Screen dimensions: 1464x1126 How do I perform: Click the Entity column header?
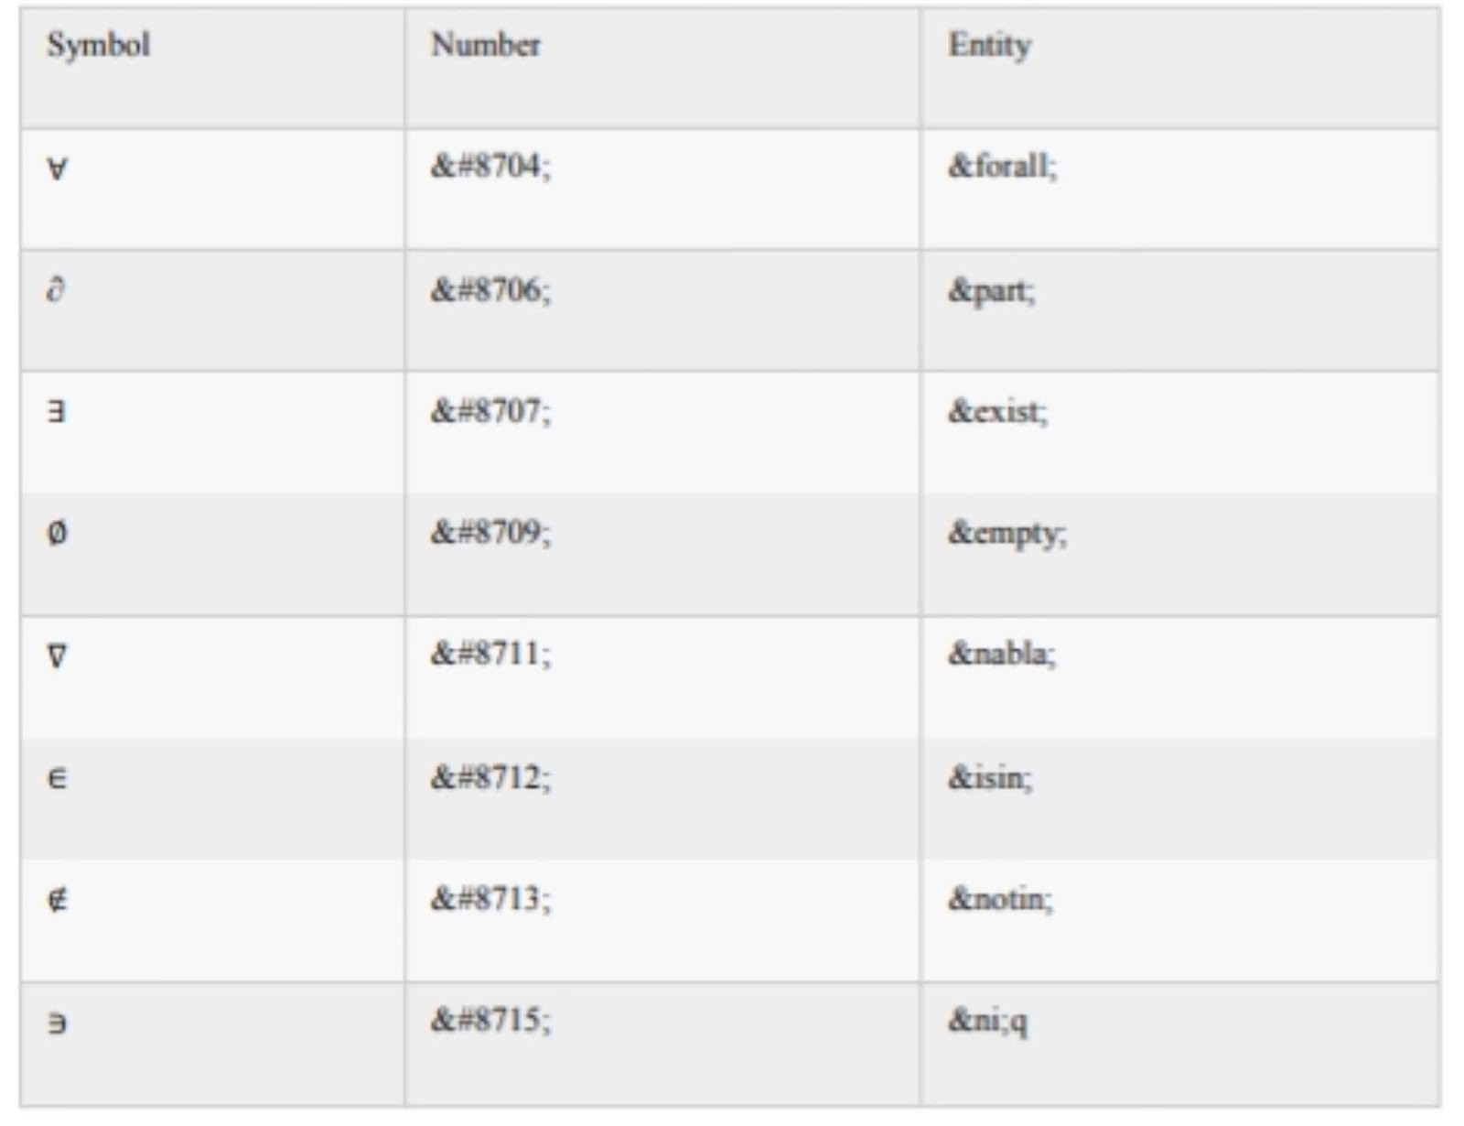[990, 45]
